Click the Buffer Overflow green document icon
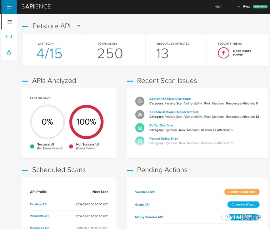Screen dimensions: 270x229 coord(140,127)
